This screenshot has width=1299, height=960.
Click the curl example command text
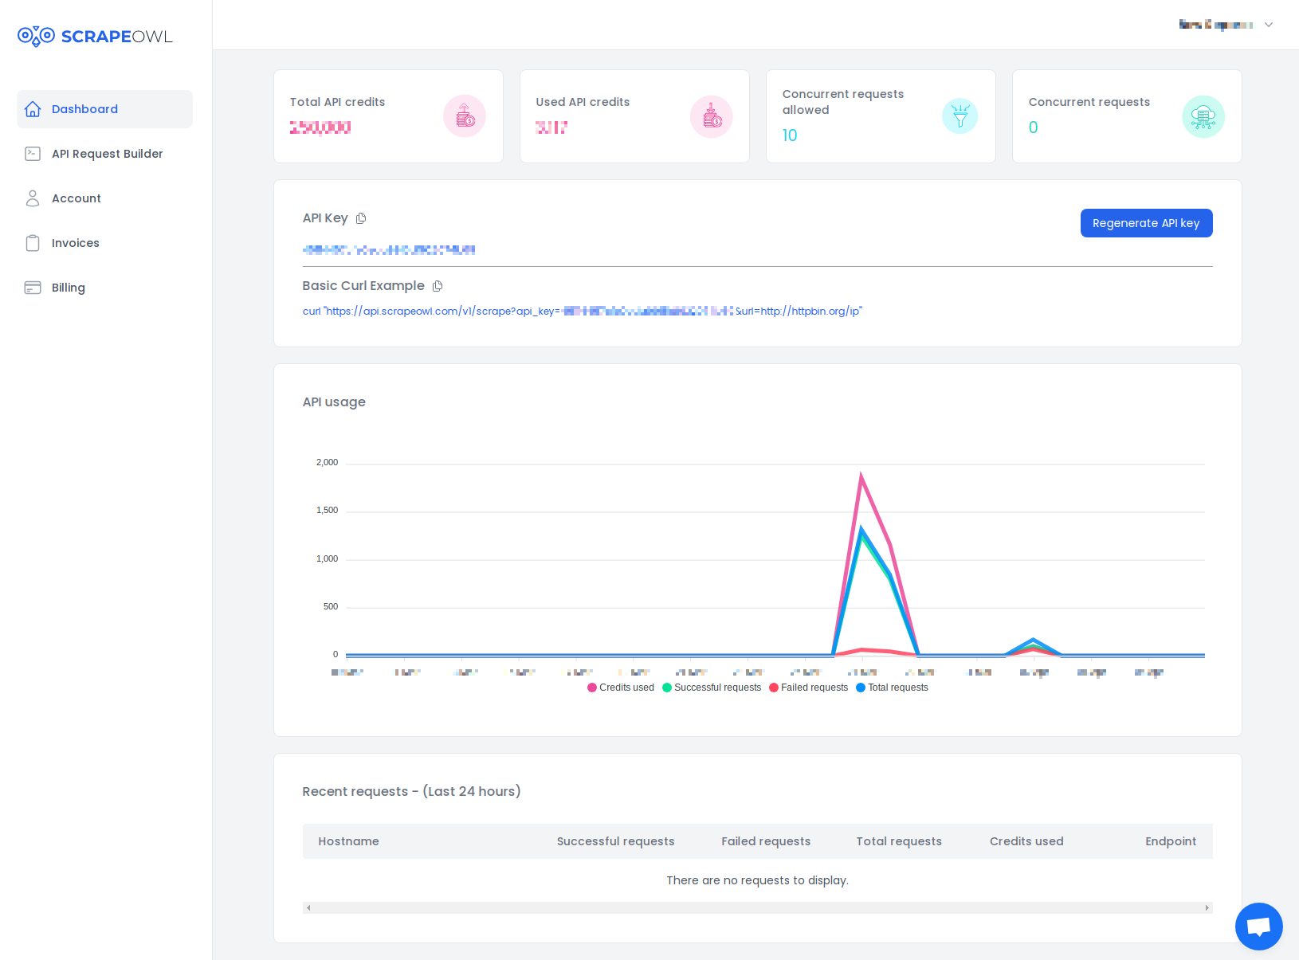pos(583,312)
